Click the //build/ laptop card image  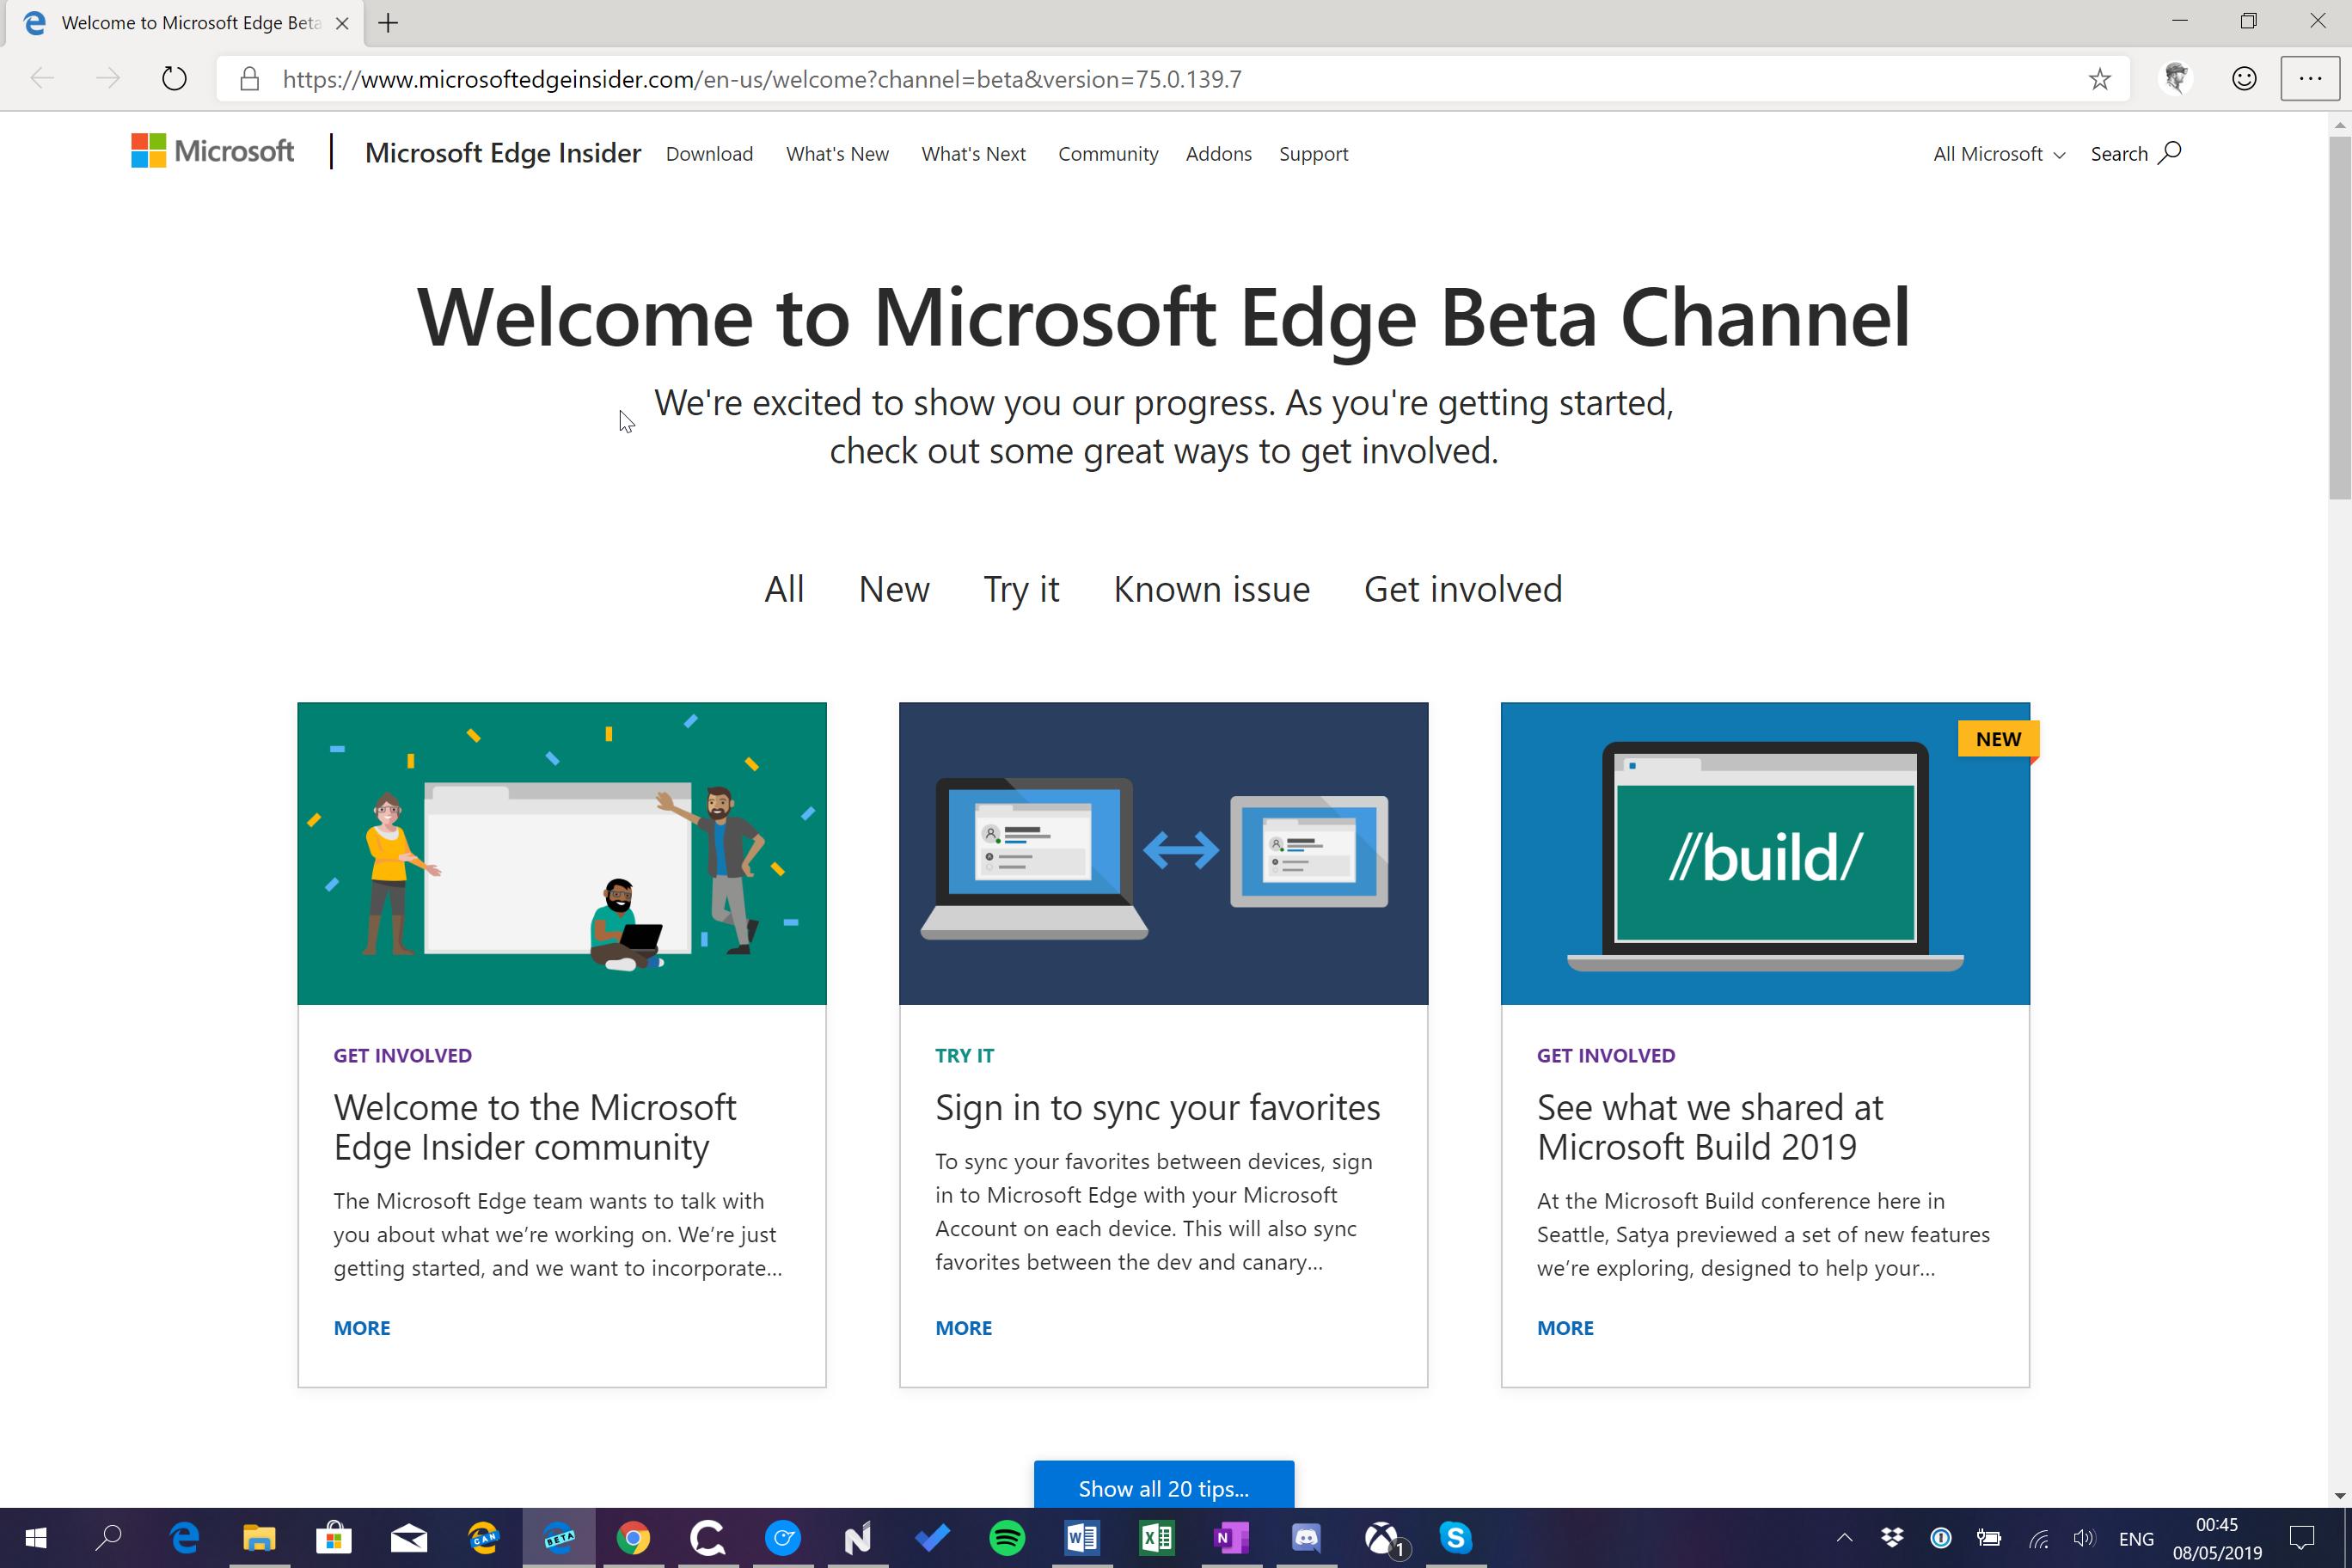click(1765, 853)
